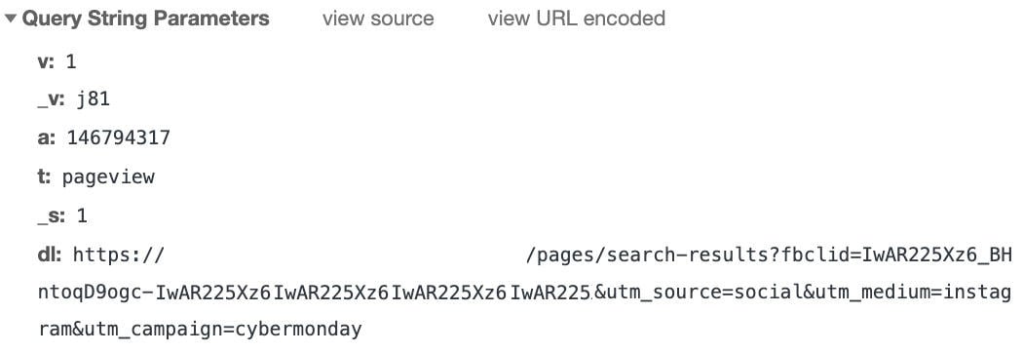Viewport: 1023px width, 353px height.
Task: Select the _v parameter name
Action: click(x=51, y=99)
